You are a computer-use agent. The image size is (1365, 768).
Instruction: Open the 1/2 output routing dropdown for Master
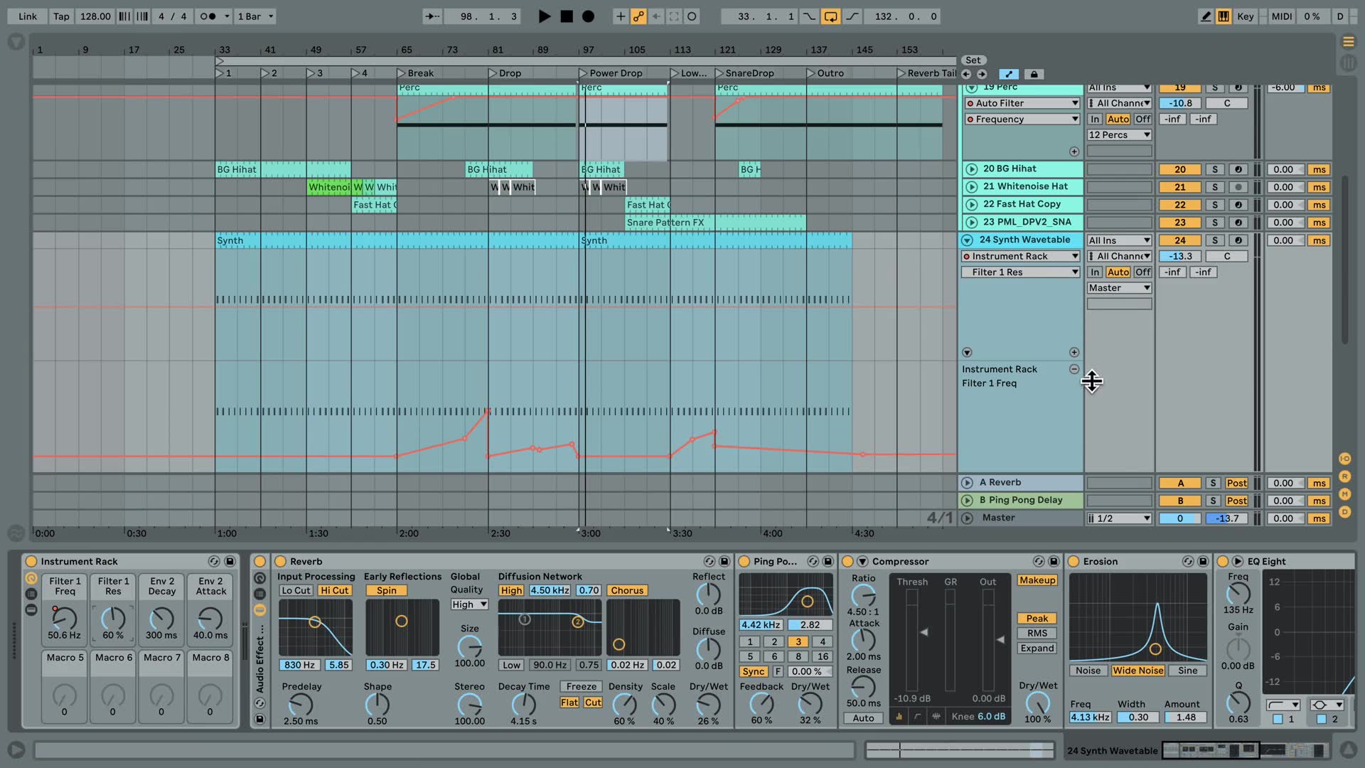tap(1117, 518)
